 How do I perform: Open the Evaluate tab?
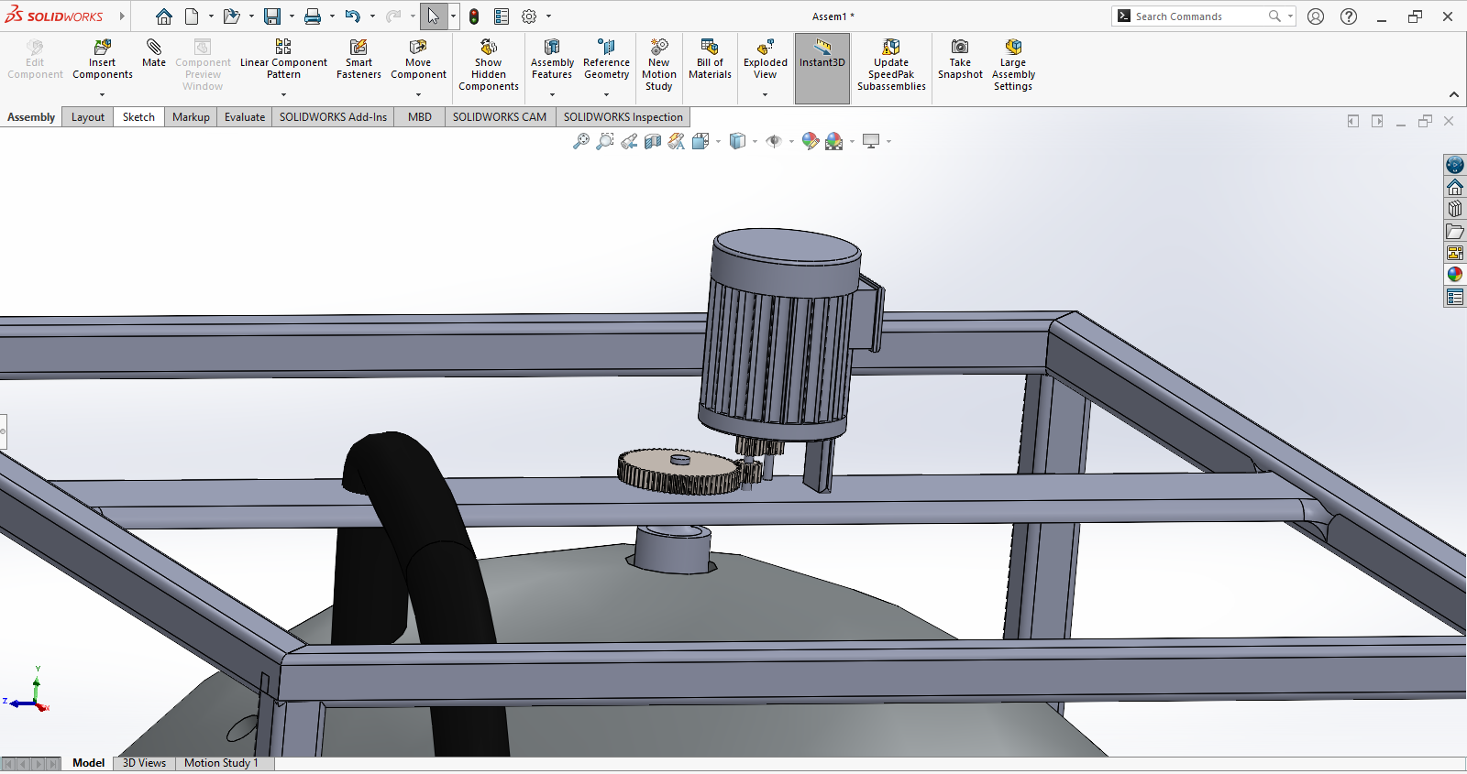point(245,117)
